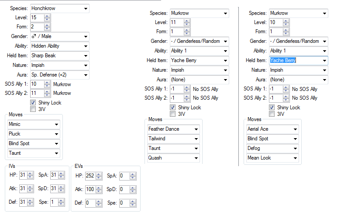The image size is (358, 219).
Task: Open the Quash move dropdown
Action: pos(196,158)
